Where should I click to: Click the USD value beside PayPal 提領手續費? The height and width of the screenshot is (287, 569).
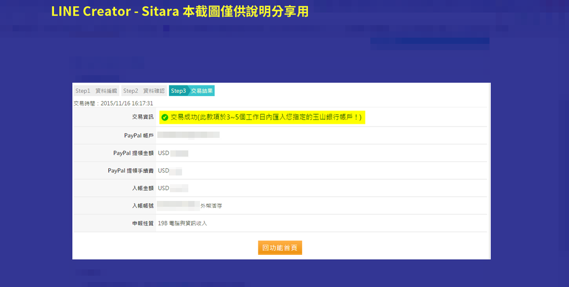[170, 170]
